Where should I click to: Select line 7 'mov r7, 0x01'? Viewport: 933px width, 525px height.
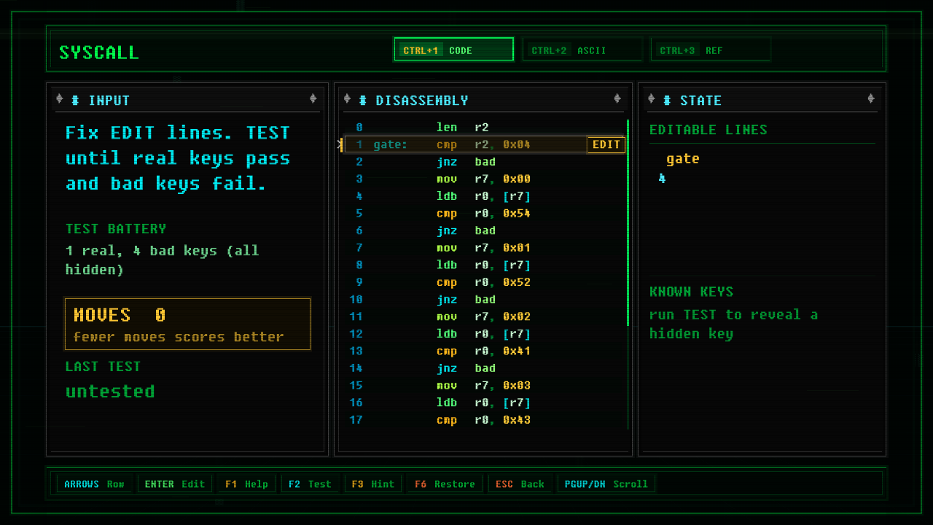[484, 248]
